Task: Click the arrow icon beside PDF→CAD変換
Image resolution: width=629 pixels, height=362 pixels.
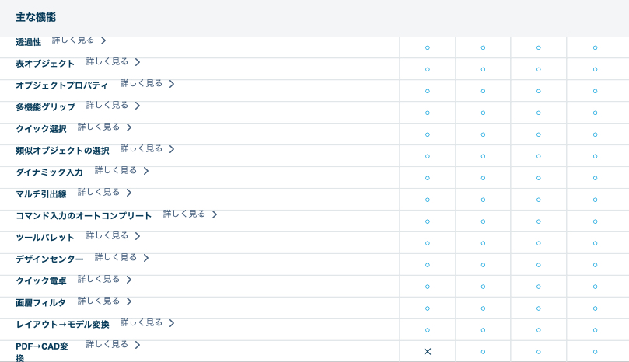Action: point(138,344)
